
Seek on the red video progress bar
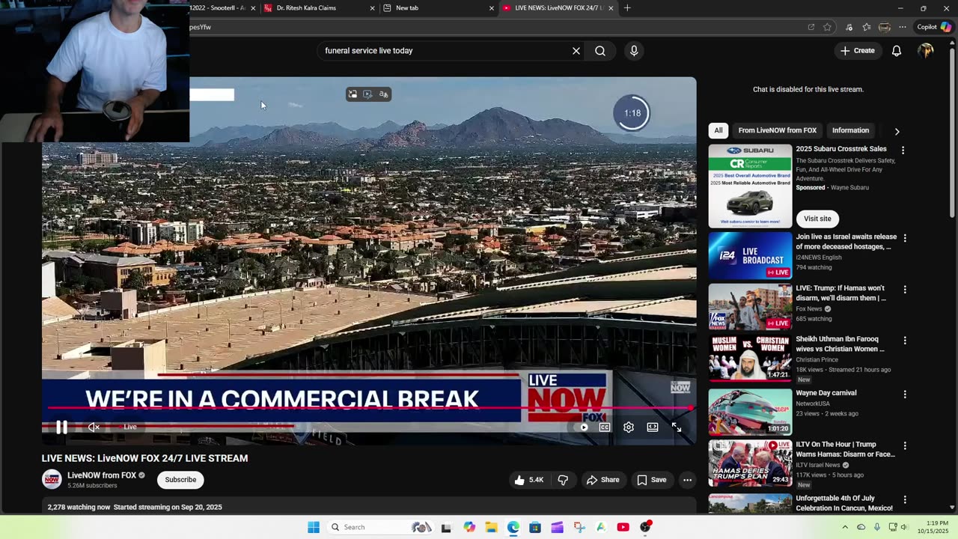(x=369, y=408)
